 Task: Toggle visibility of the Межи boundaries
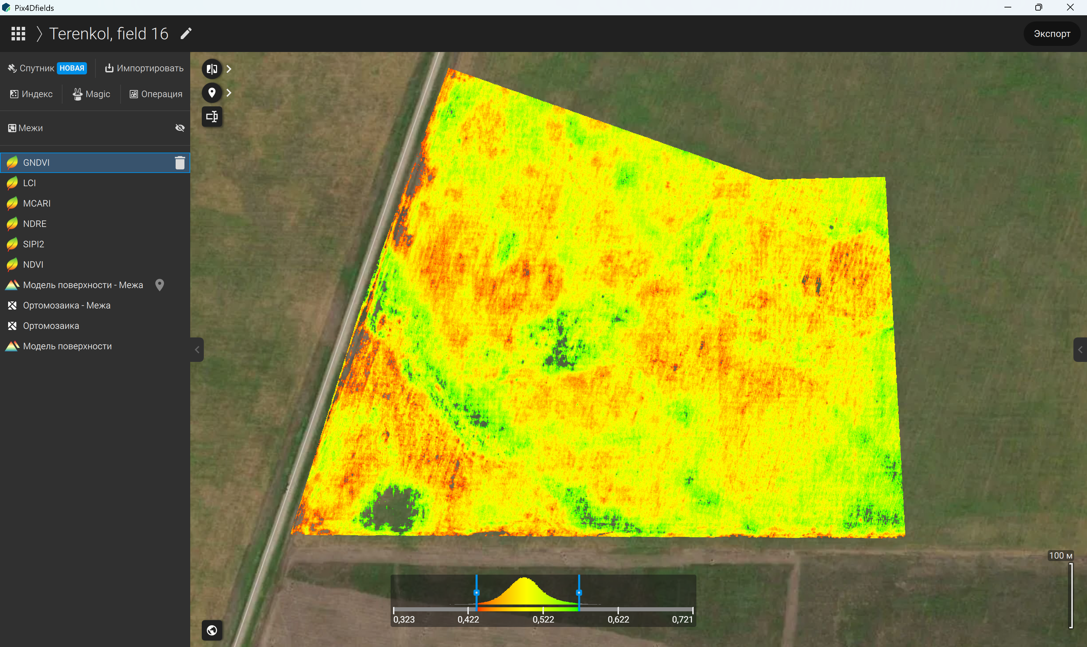click(180, 128)
